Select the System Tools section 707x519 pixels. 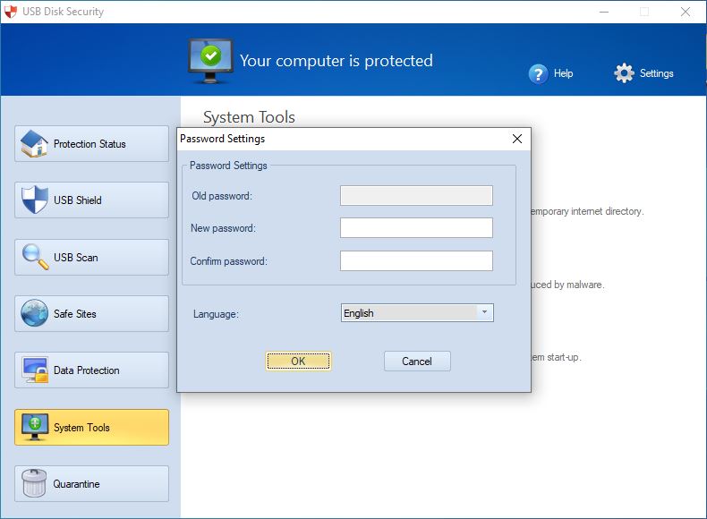coord(91,428)
